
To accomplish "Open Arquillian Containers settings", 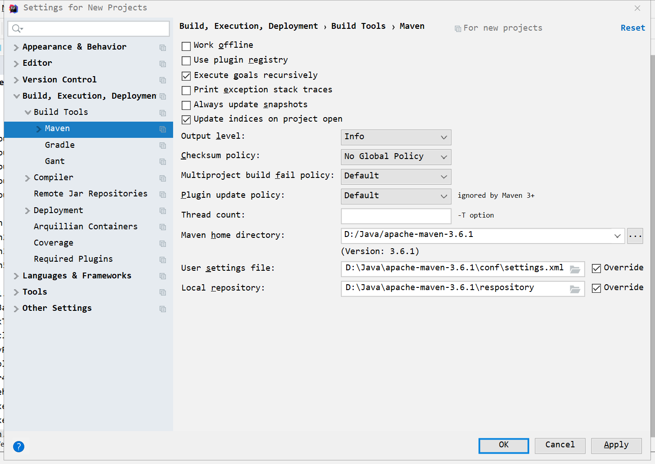I will pyautogui.click(x=86, y=227).
